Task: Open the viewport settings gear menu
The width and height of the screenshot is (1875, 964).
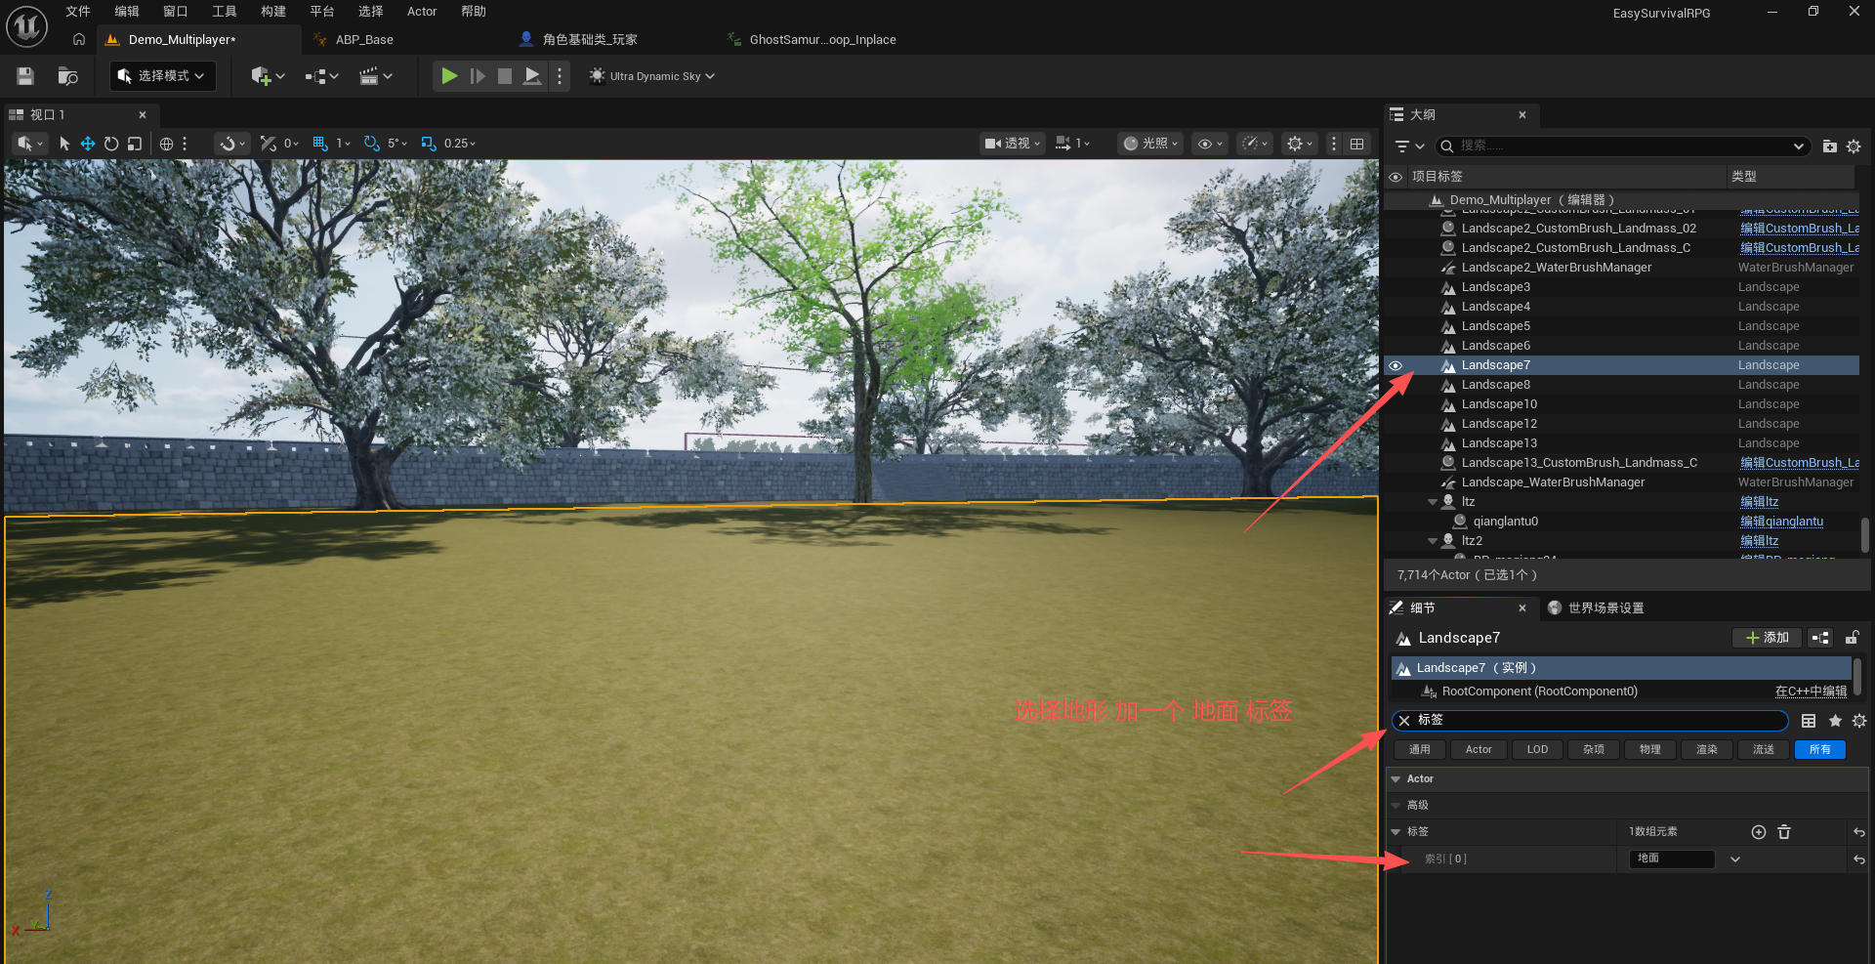Action: coord(1300,144)
